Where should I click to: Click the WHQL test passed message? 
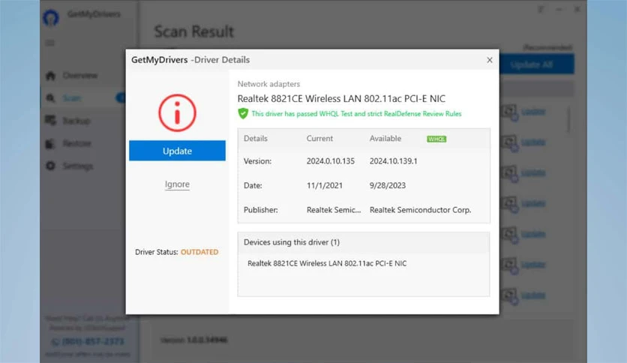tap(356, 114)
